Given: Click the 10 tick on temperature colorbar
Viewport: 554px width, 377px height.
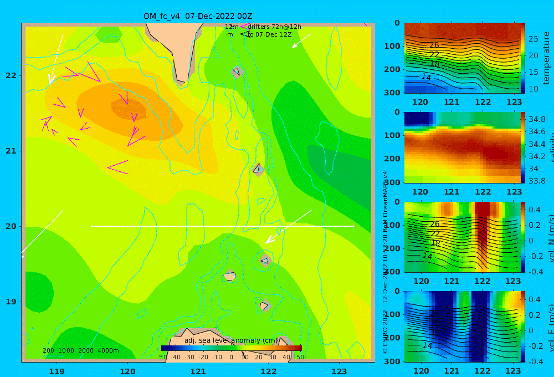Looking at the screenshot, I should pos(533,89).
